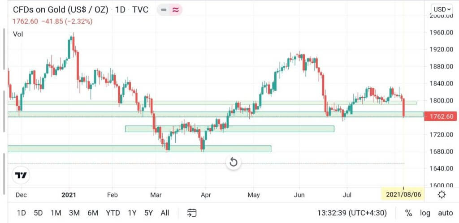Screen dimensions: 459x223
Task: Toggle percent scale mode
Action: (x=408, y=213)
